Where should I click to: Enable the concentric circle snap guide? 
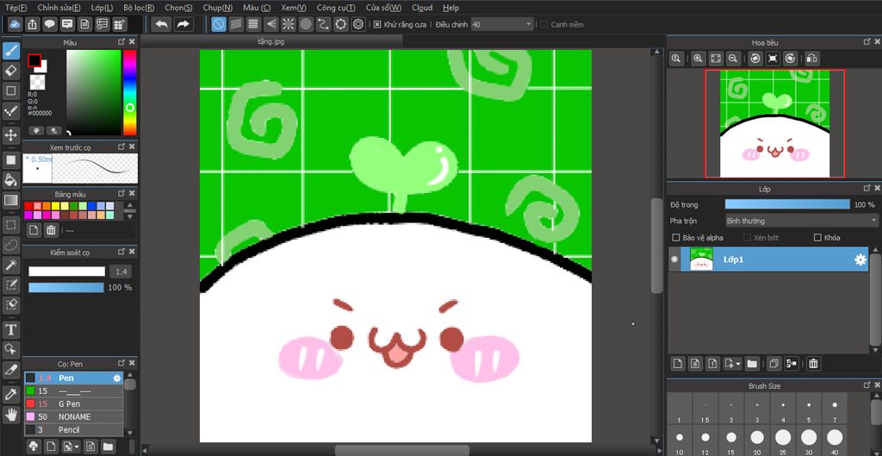(x=306, y=24)
